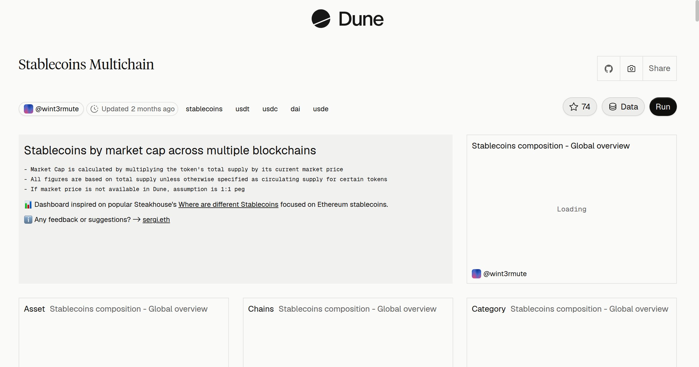This screenshot has width=699, height=367.
Task: Open Stablecoins composition chart title at right
Action: click(x=550, y=146)
